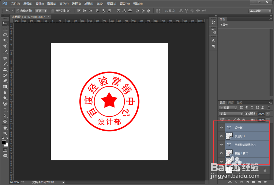The height and width of the screenshot is (185, 274).
Task: Select the Pen tool
Action: point(5,104)
